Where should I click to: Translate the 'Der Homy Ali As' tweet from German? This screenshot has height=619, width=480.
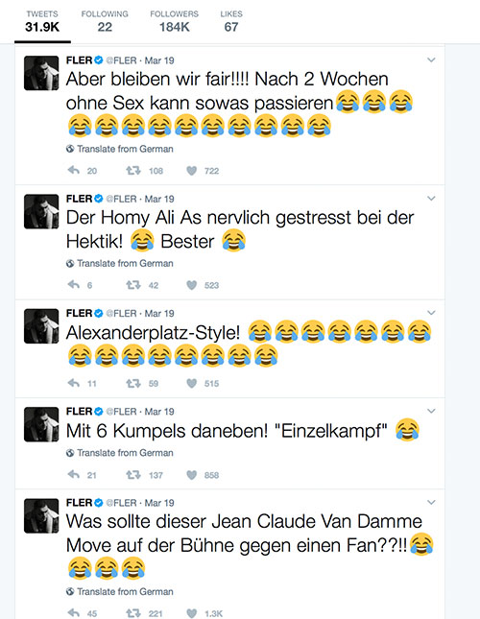coord(120,263)
